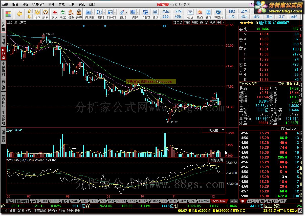
Task: Open the 系统 menu
Action: 5,4
